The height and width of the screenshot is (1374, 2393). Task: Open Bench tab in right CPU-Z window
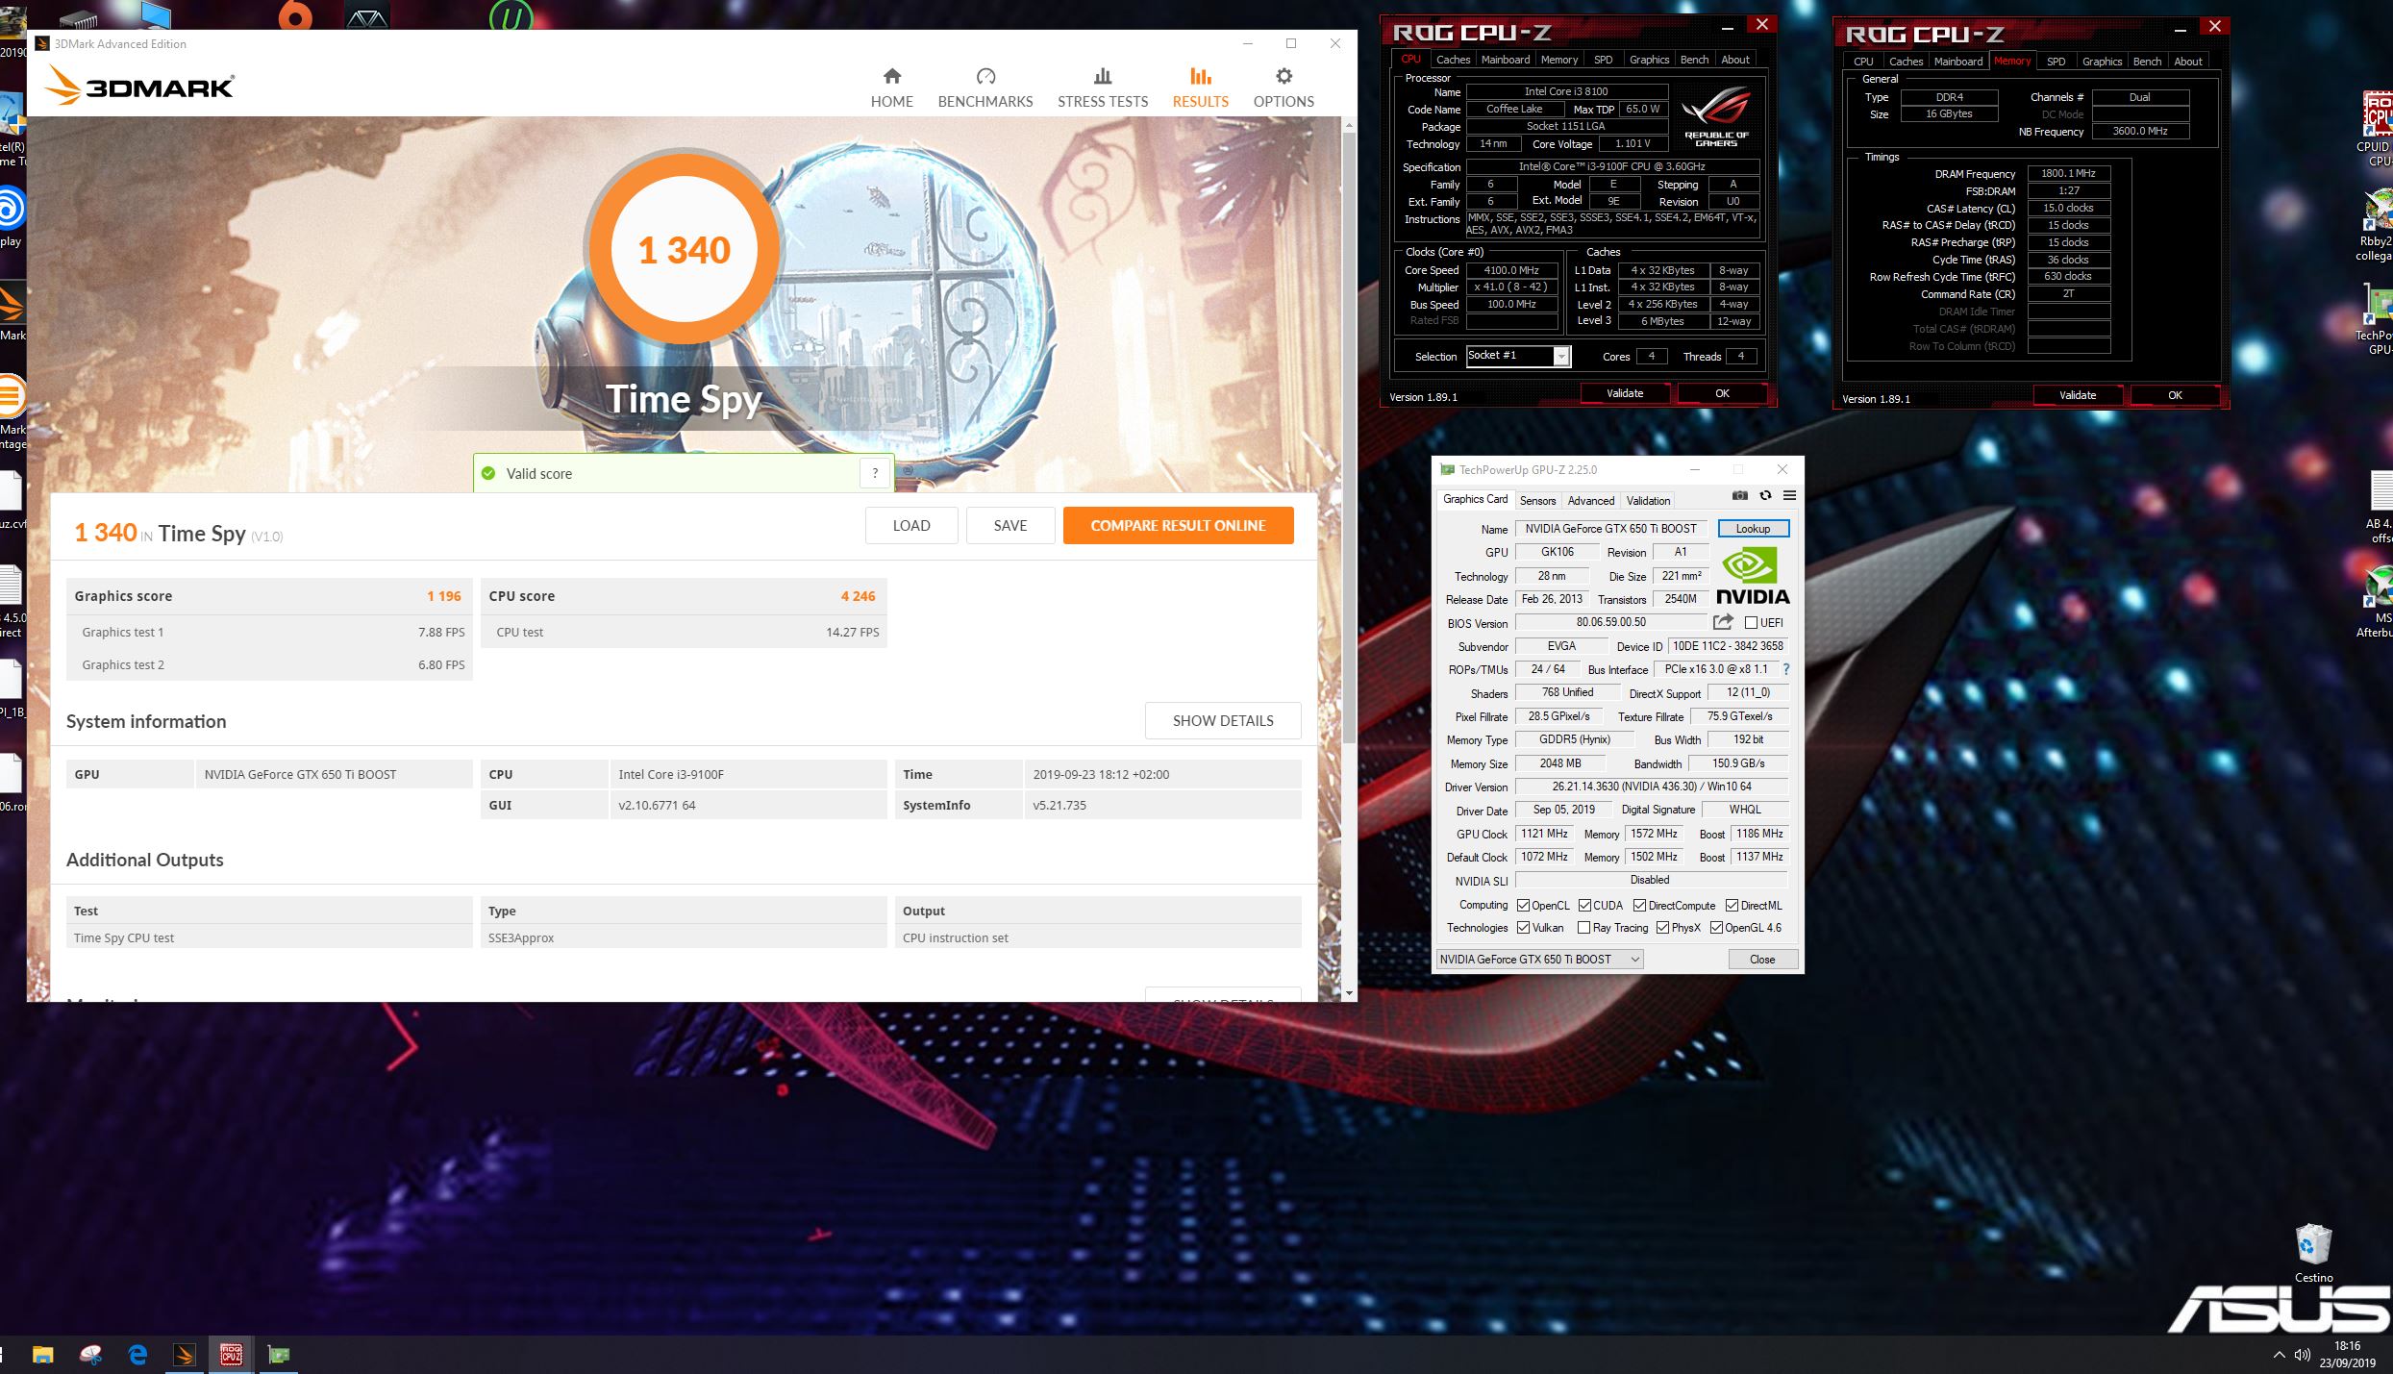[2147, 62]
